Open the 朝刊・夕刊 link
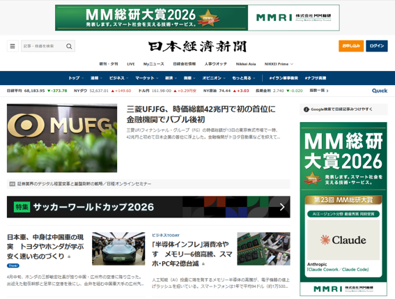The width and height of the screenshot is (395, 299). pos(109,64)
